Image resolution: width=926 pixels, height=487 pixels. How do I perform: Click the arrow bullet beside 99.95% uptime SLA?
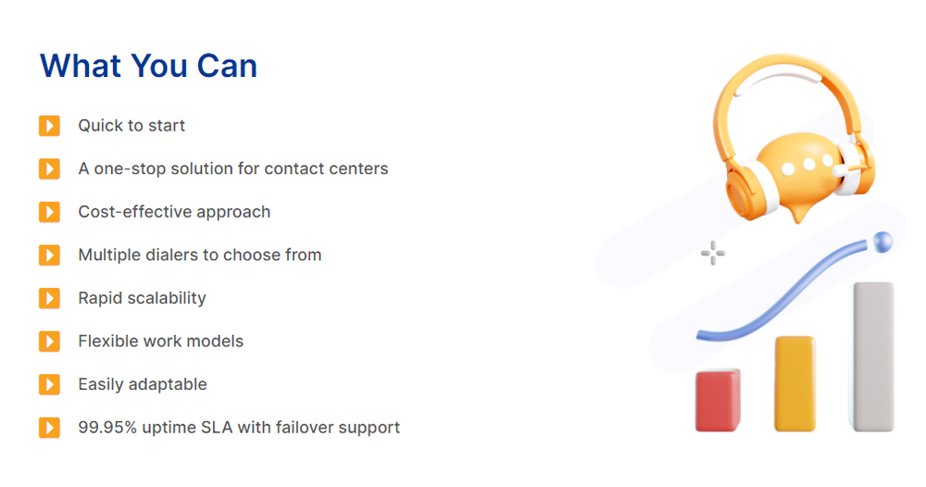pyautogui.click(x=50, y=428)
